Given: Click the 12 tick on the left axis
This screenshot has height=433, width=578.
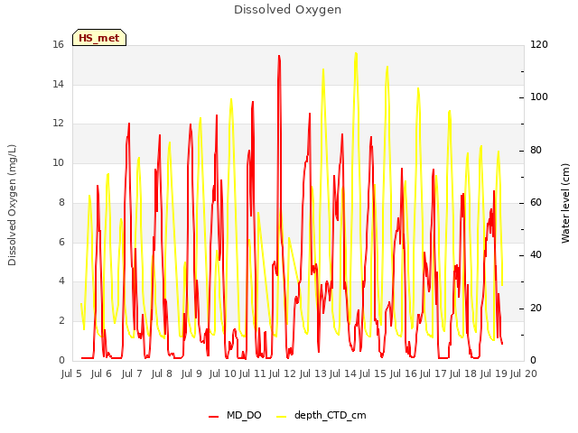Looking at the screenshot, I should [58, 124].
